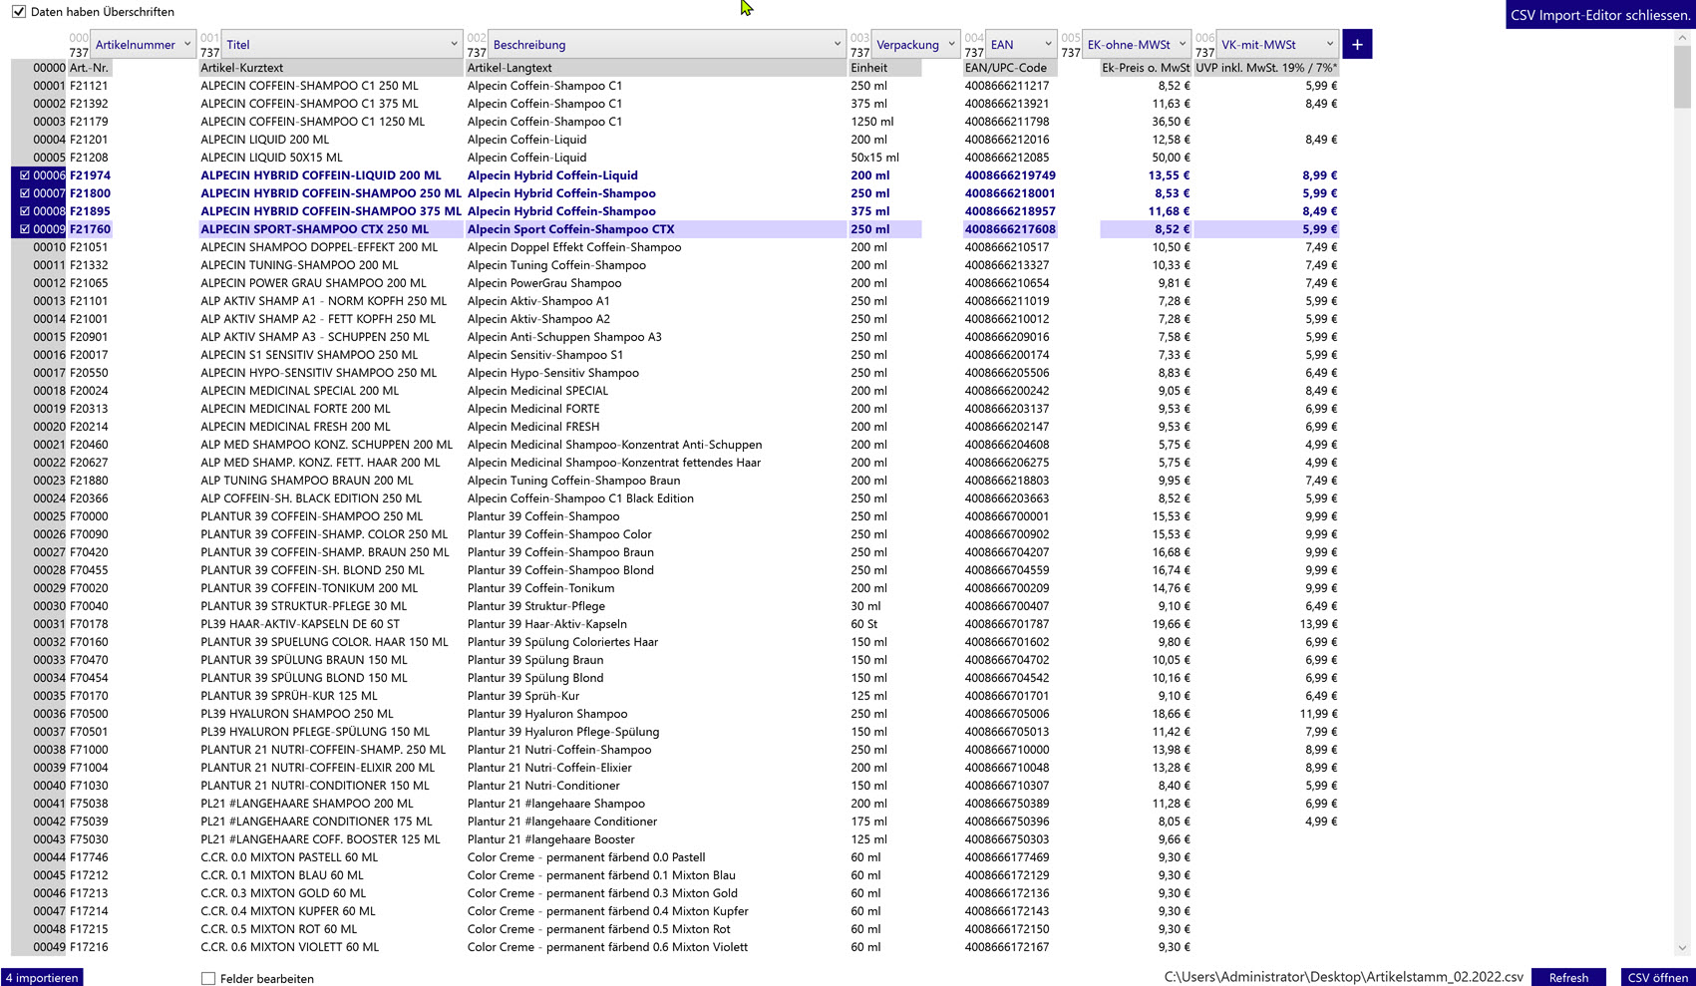The height and width of the screenshot is (986, 1696).
Task: Click the vertical scrollbar thumb
Action: coord(1683,77)
